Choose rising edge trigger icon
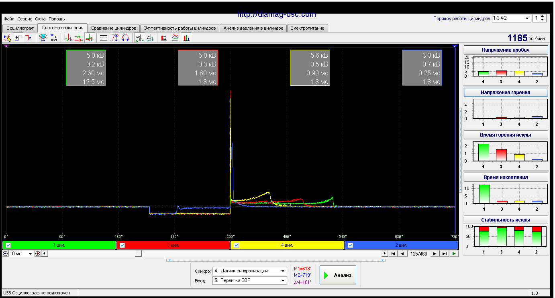 point(18,38)
